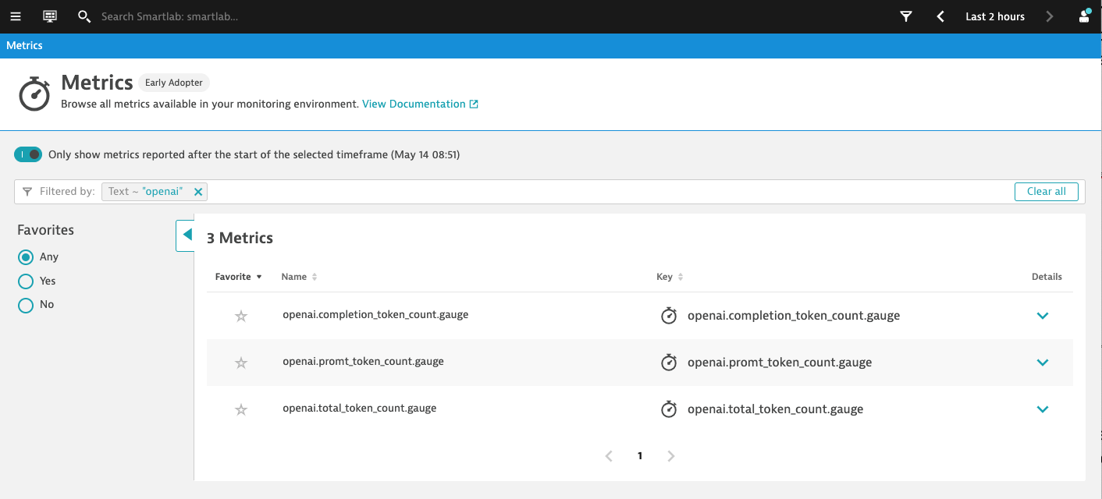The height and width of the screenshot is (499, 1102).
Task: Expand details for openai.completion_token_count.gauge
Action: [1043, 316]
